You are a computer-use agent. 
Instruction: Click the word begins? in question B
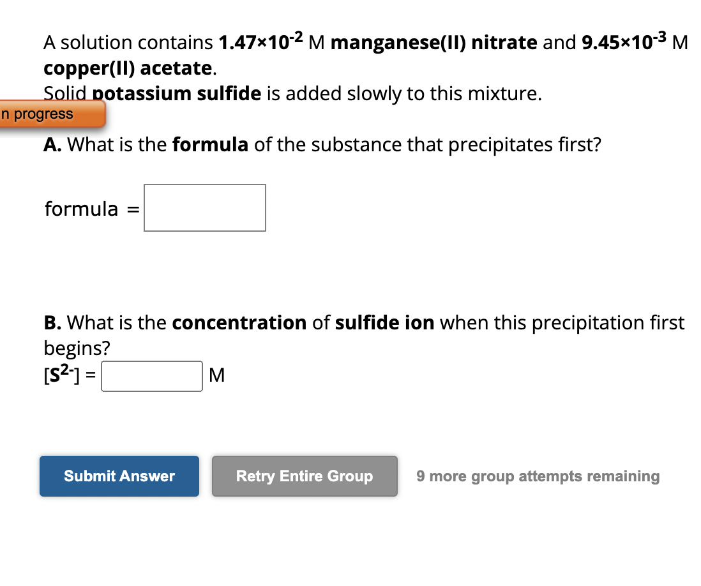point(77,348)
